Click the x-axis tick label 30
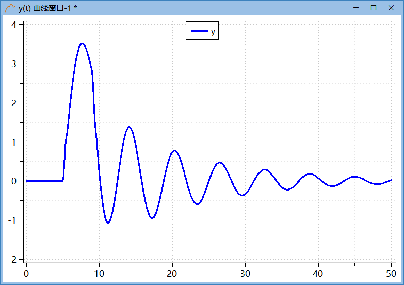Image resolution: width=404 pixels, height=285 pixels. click(x=245, y=274)
